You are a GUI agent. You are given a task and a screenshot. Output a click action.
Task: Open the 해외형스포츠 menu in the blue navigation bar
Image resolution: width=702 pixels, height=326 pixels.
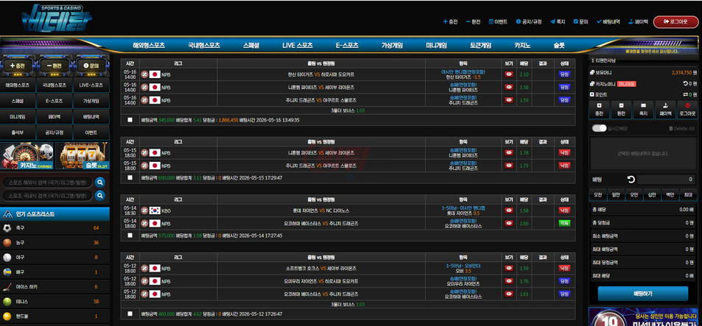click(149, 45)
